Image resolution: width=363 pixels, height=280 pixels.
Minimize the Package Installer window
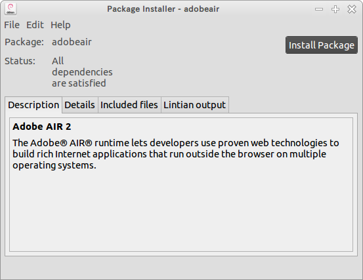319,9
